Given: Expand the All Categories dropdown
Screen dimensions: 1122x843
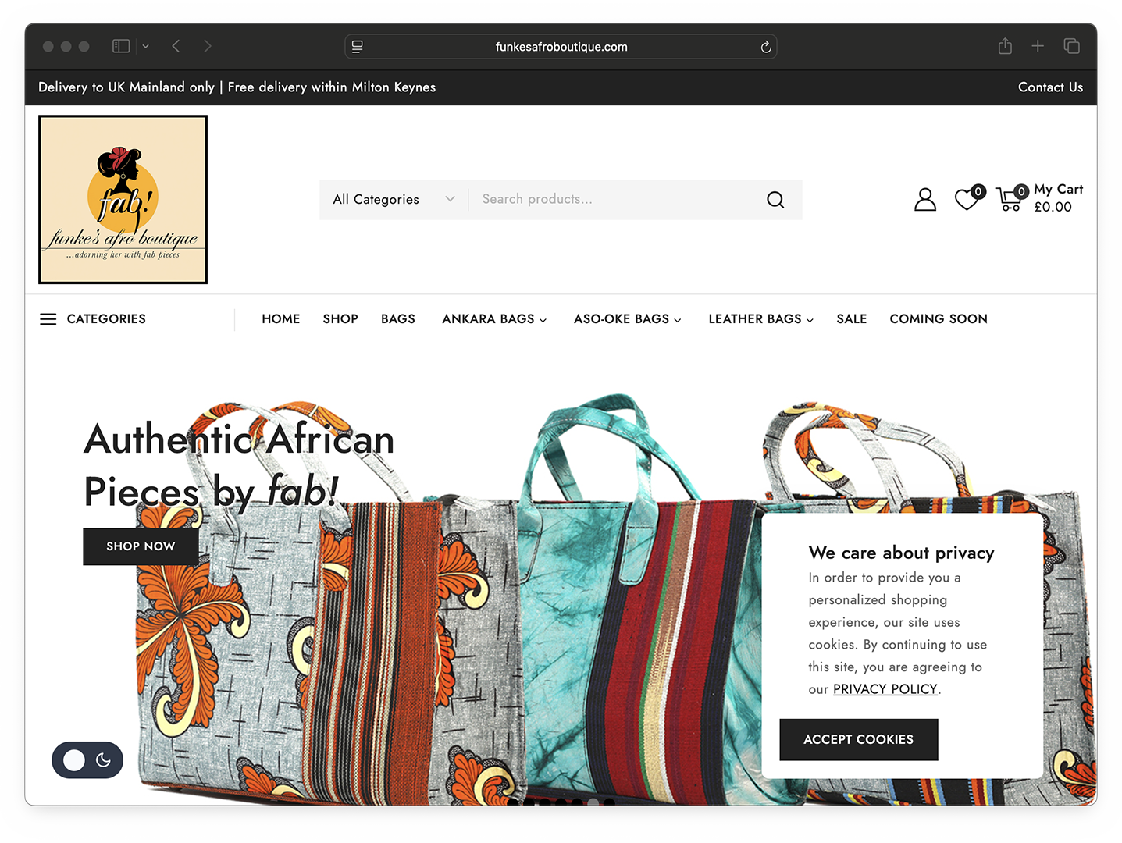Looking at the screenshot, I should point(394,200).
